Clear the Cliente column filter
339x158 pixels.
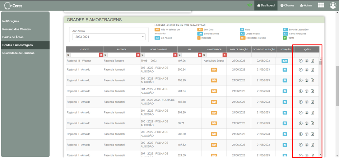click(101, 55)
